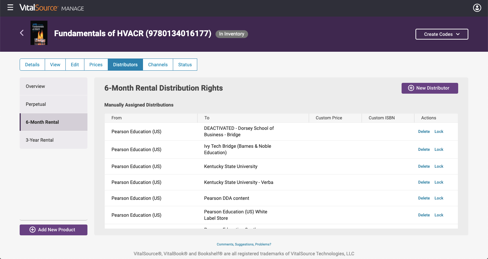Screen dimensions: 488x259
Task: Click the New Distributor button
Action: pyautogui.click(x=430, y=88)
